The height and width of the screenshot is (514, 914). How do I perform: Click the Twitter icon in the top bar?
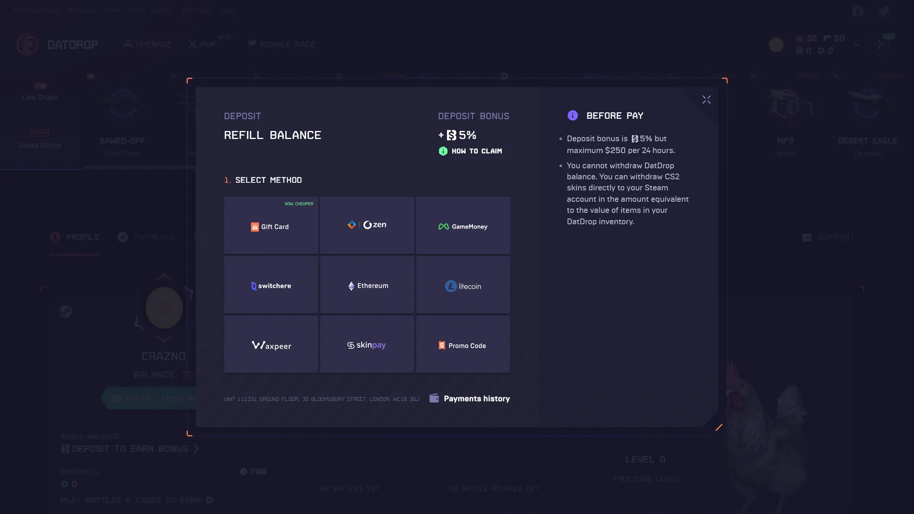(884, 11)
